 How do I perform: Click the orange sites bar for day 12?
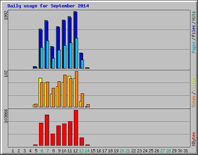pyautogui.click(x=77, y=90)
